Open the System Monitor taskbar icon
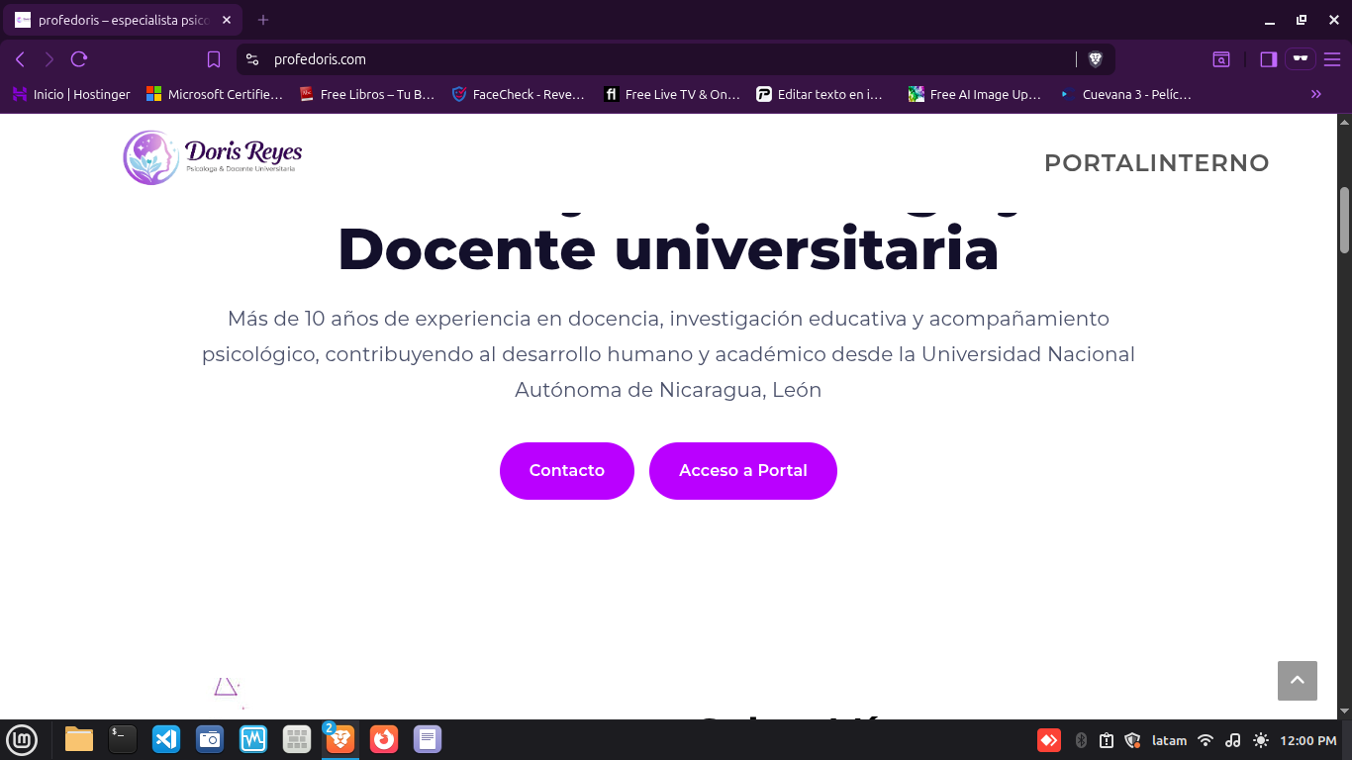This screenshot has height=760, width=1352. 253,739
